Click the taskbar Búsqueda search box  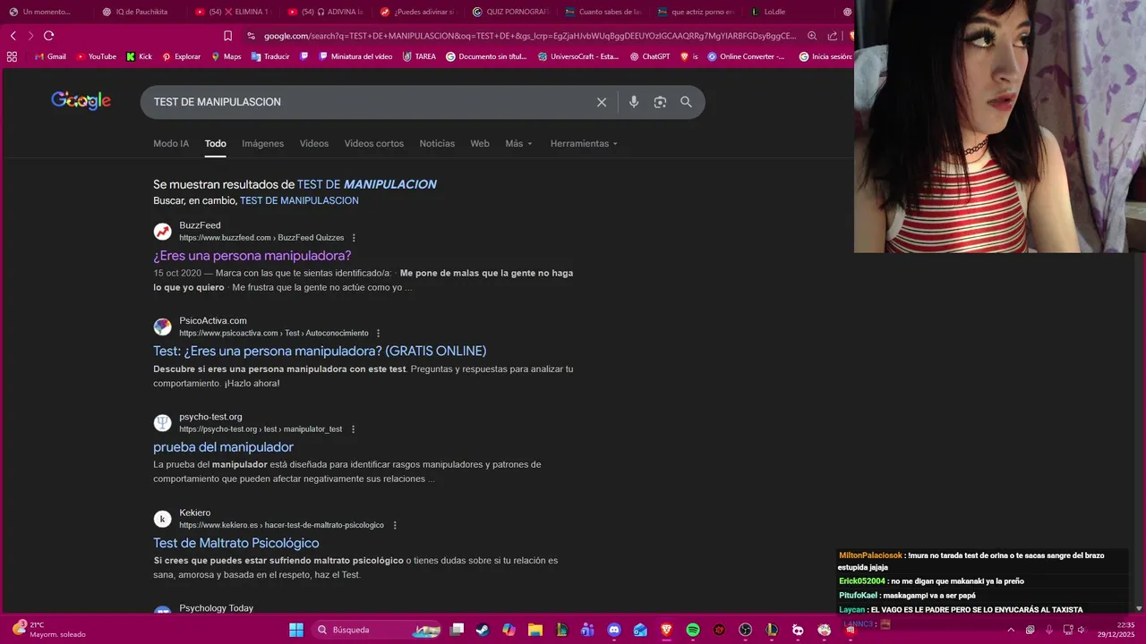click(375, 630)
